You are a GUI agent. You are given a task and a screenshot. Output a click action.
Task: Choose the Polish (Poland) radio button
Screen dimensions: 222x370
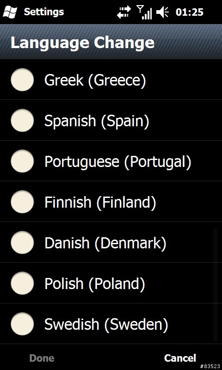coord(22,283)
